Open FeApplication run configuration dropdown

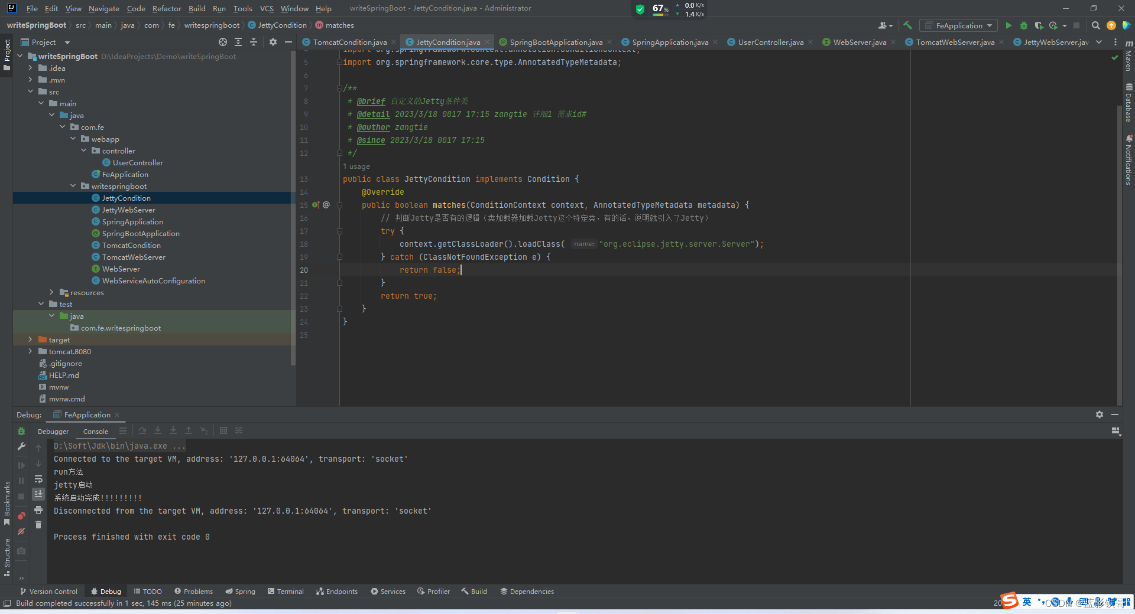coord(958,25)
